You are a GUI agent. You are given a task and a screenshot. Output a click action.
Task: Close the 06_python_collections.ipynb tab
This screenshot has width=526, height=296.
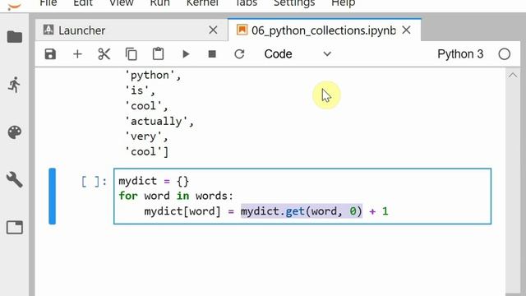406,30
